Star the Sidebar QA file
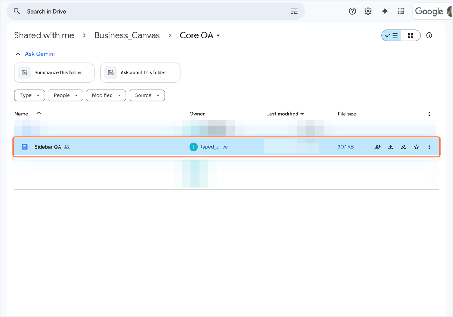 [x=416, y=147]
